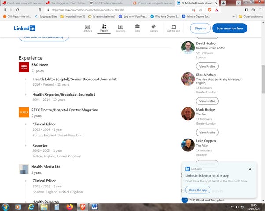The height and width of the screenshot is (211, 265).
Task: Go back using browser back arrow
Action: 5,10
